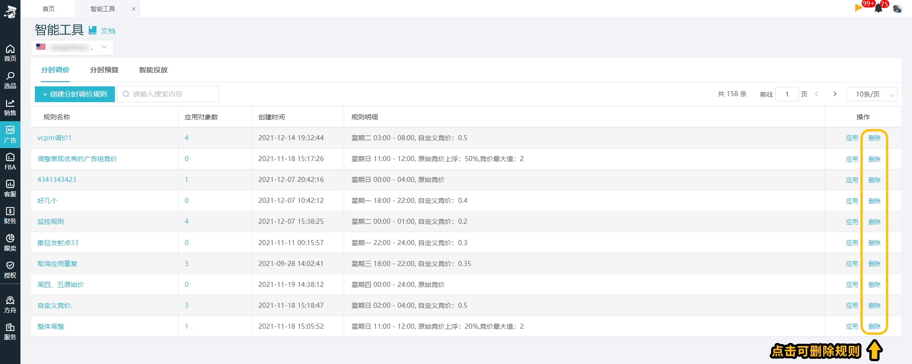Click timestamp 2021-09-28 14:02:41
This screenshot has width=912, height=364.
[291, 264]
